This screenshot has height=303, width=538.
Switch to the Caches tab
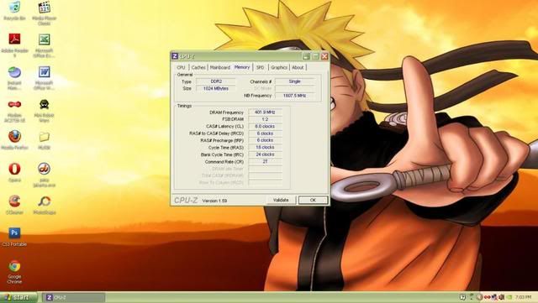(x=198, y=67)
